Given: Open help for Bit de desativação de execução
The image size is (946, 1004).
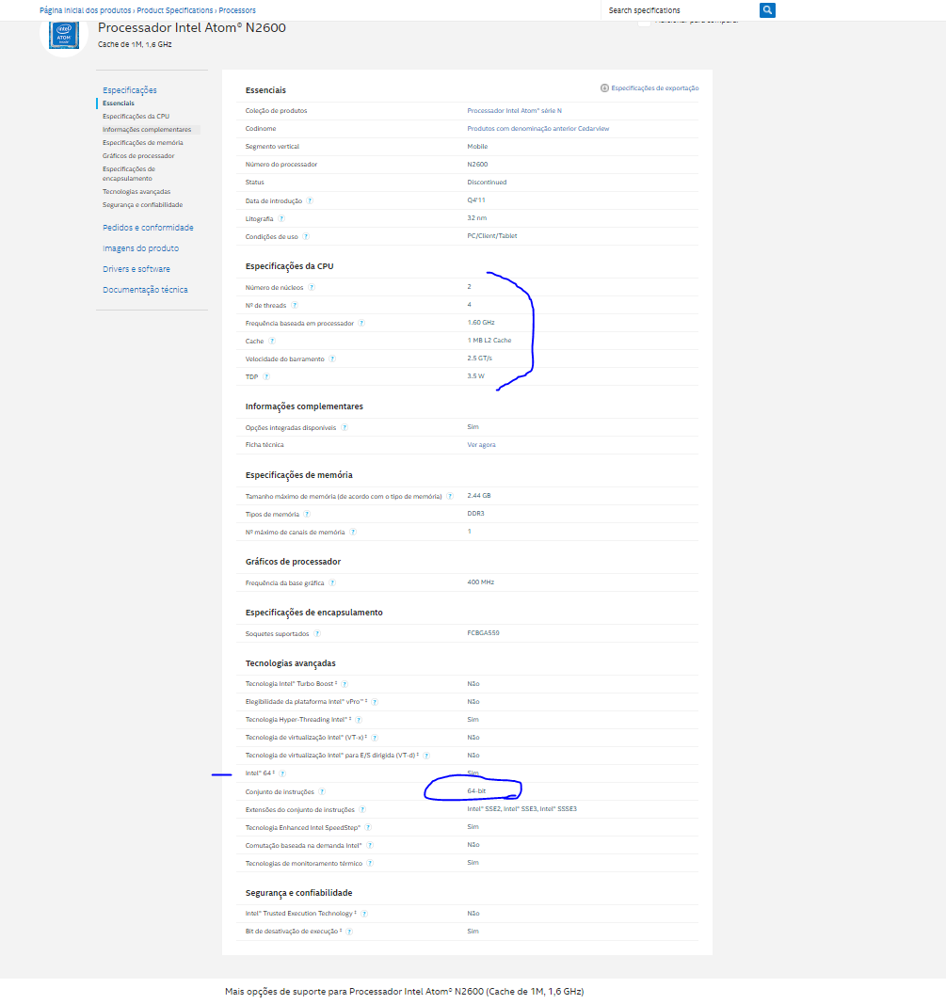Looking at the screenshot, I should (350, 932).
